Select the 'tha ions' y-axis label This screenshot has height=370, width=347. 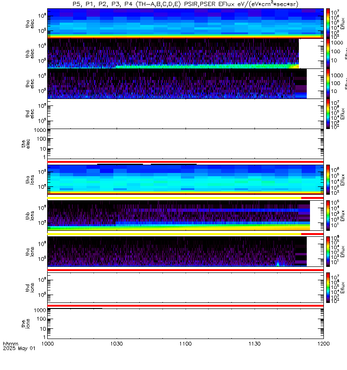tap(30, 179)
